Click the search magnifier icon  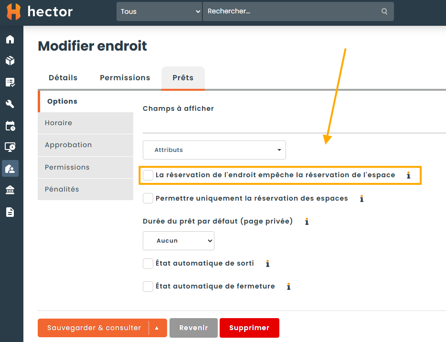click(x=384, y=11)
